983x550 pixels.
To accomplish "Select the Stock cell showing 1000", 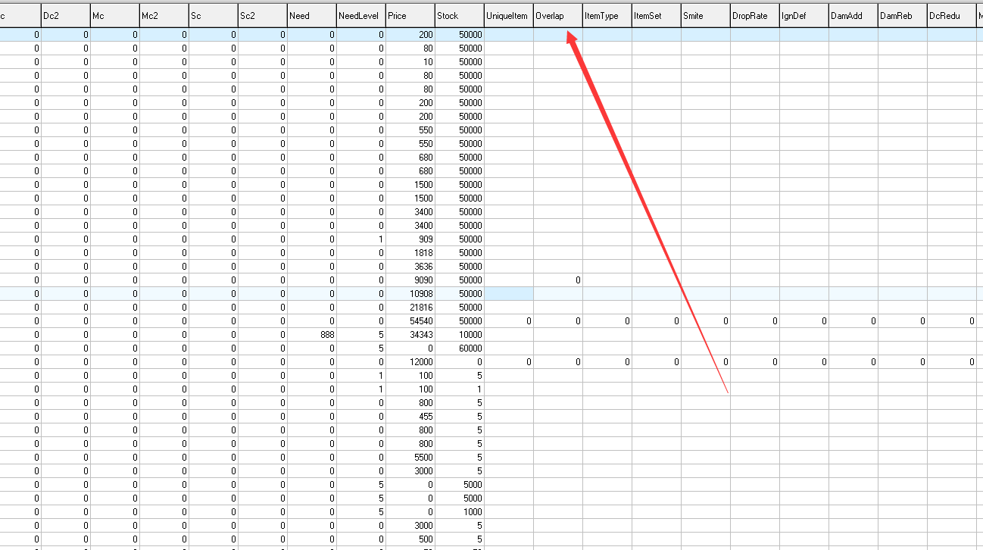I will click(460, 512).
